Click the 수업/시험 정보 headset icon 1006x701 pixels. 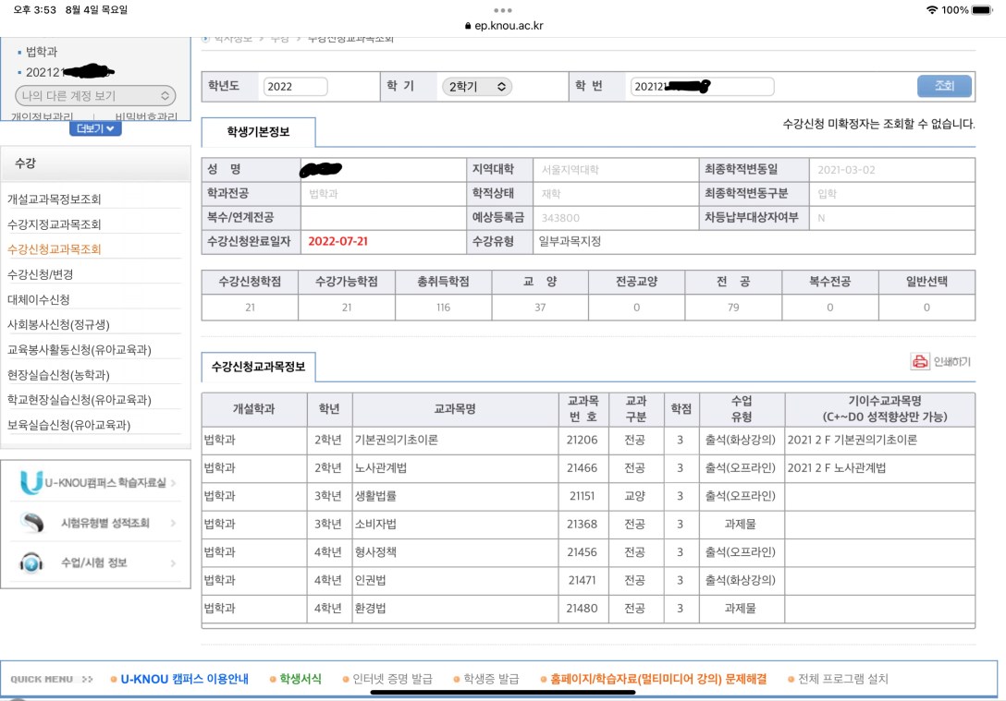click(31, 562)
